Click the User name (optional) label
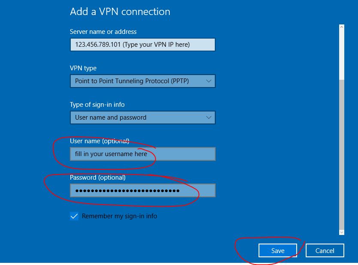358x265 pixels. pos(99,141)
